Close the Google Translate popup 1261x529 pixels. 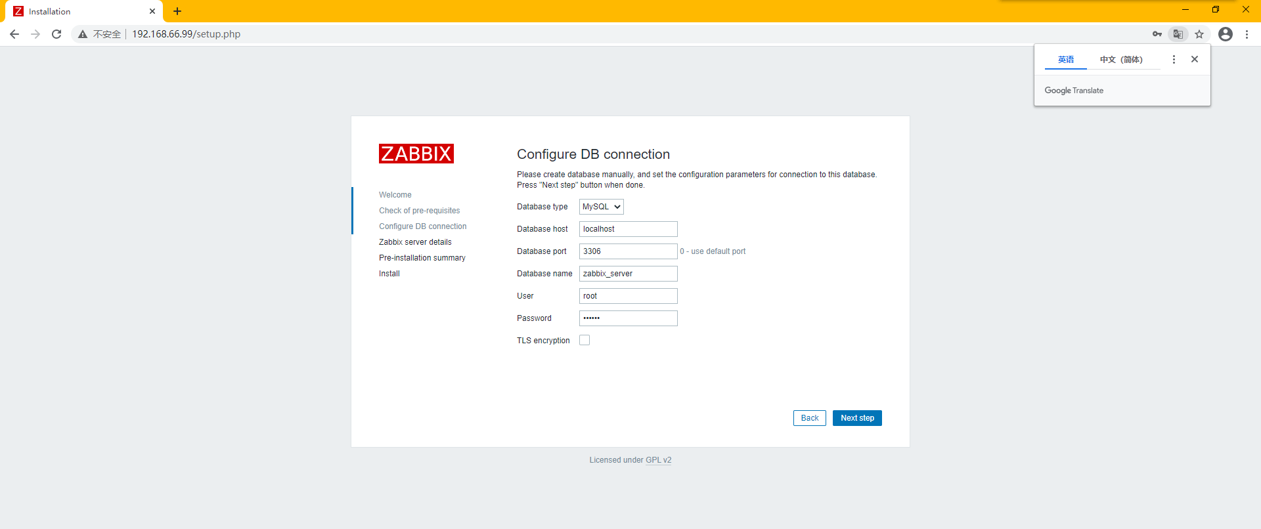tap(1195, 59)
